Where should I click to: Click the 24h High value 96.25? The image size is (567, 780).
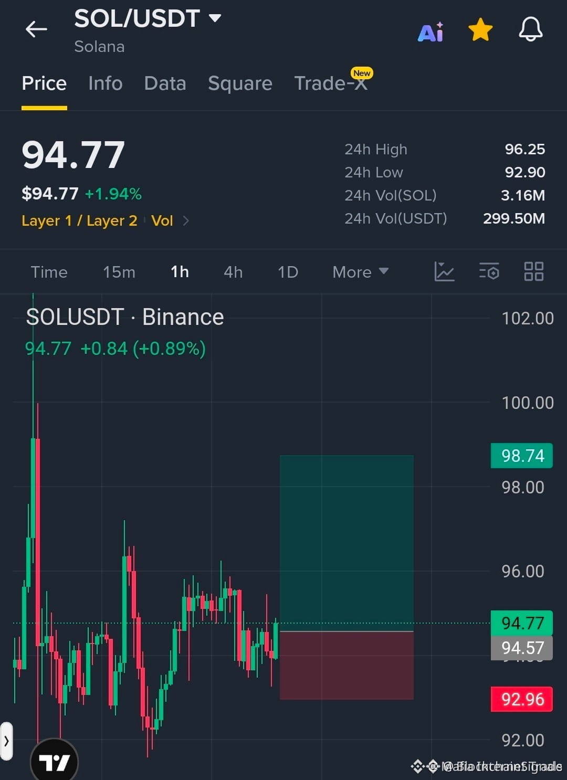[524, 149]
